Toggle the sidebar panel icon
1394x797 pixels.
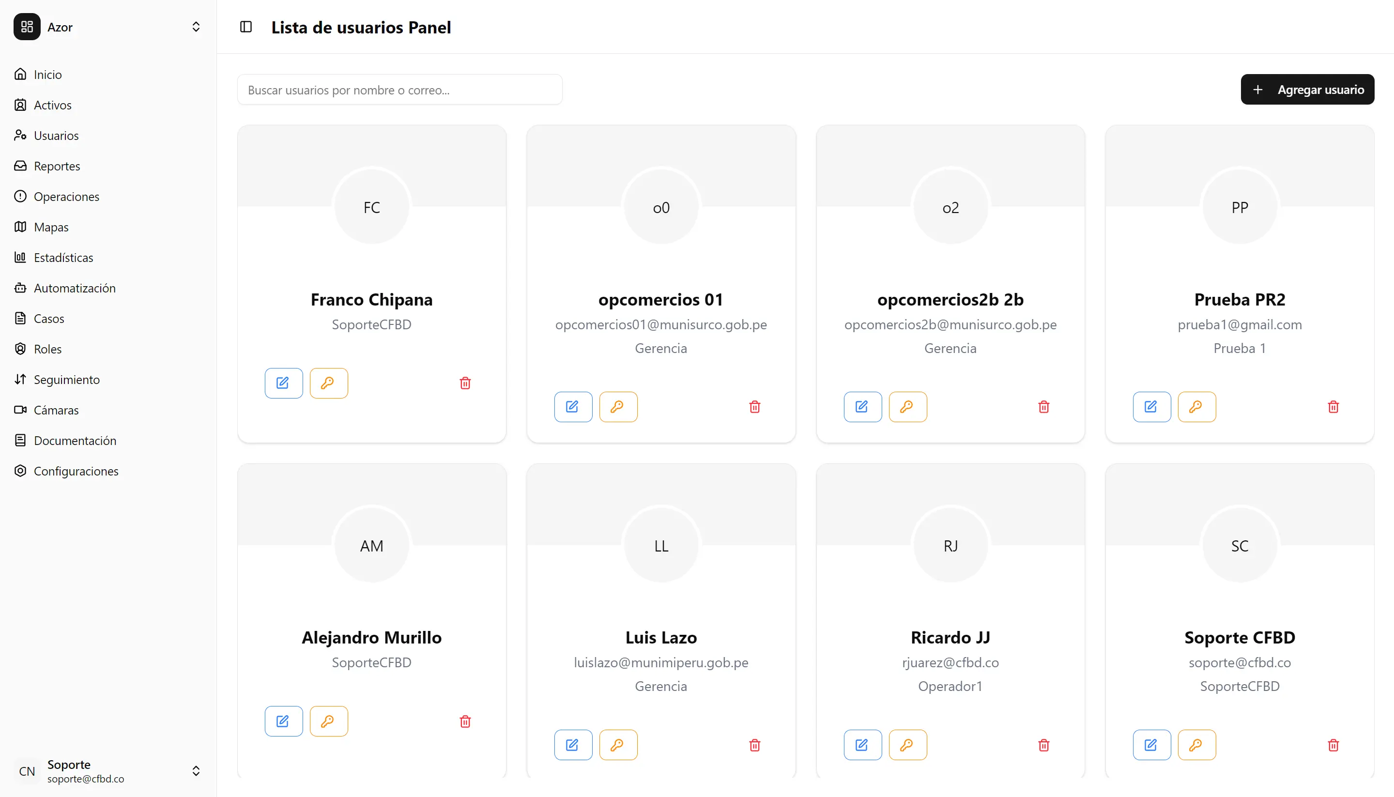tap(246, 27)
